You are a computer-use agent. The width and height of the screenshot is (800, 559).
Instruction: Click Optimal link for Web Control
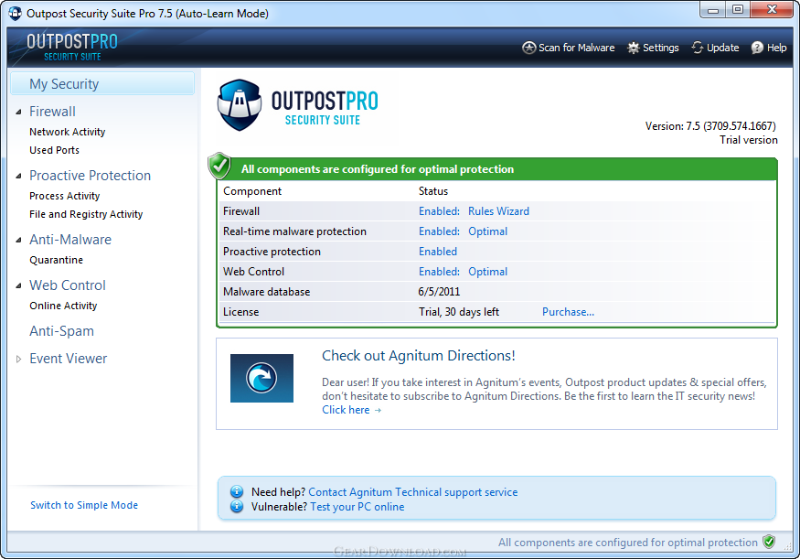[487, 272]
